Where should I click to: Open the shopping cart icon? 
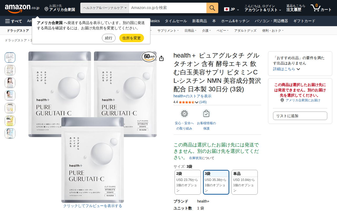point(321,8)
